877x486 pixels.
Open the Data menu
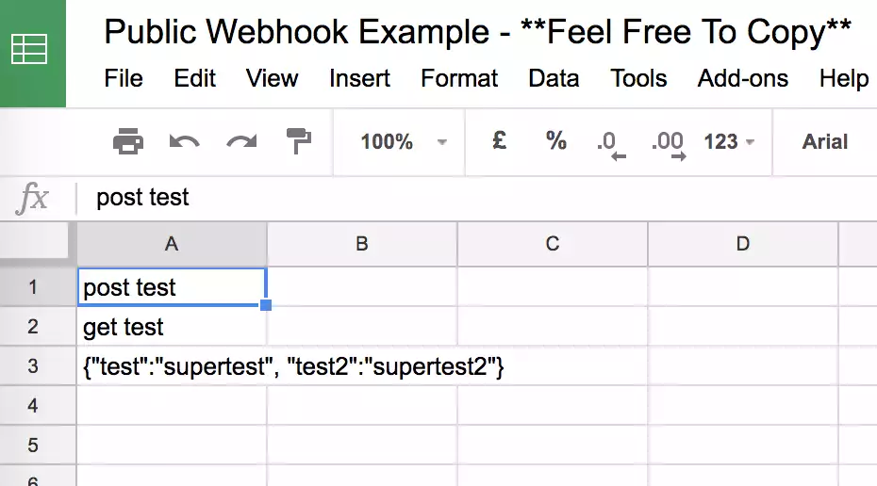(x=554, y=78)
